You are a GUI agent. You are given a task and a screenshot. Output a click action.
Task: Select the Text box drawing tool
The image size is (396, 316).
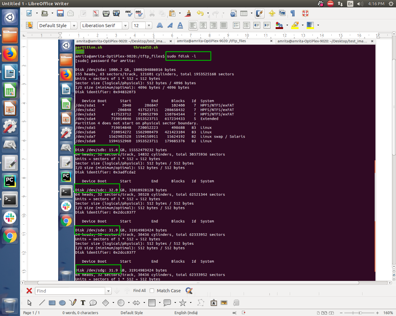coord(83,303)
